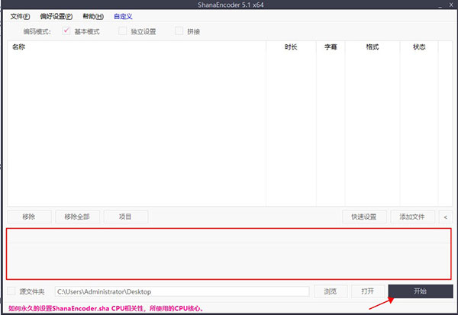Click the 移除 button

[x=29, y=217]
